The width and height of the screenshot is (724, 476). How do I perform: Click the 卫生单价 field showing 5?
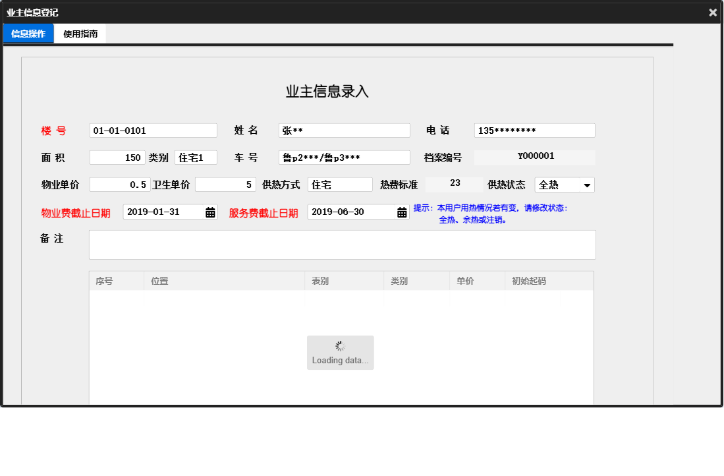click(x=225, y=185)
